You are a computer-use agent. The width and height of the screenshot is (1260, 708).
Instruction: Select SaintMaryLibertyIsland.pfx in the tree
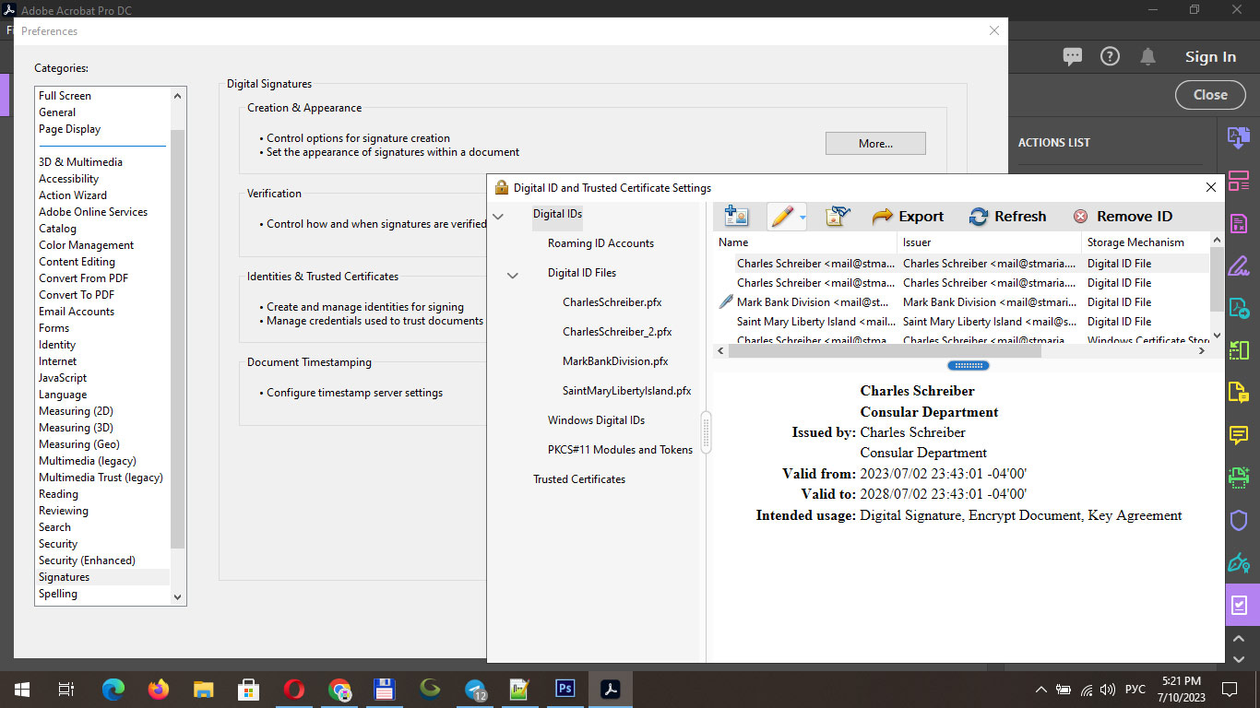(x=626, y=391)
